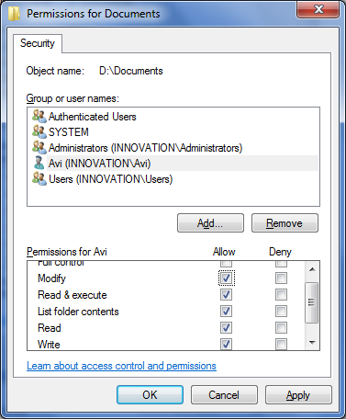The height and width of the screenshot is (420, 346).
Task: Click the Add... button
Action: tap(210, 223)
